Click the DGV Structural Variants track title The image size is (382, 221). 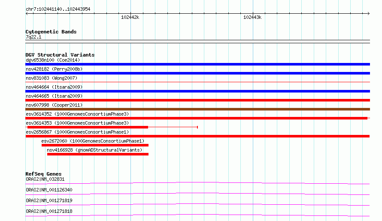[60, 55]
